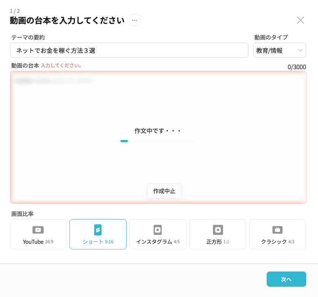The image size is (318, 297).
Task: Close the script dialog with the X icon
Action: pos(300,20)
